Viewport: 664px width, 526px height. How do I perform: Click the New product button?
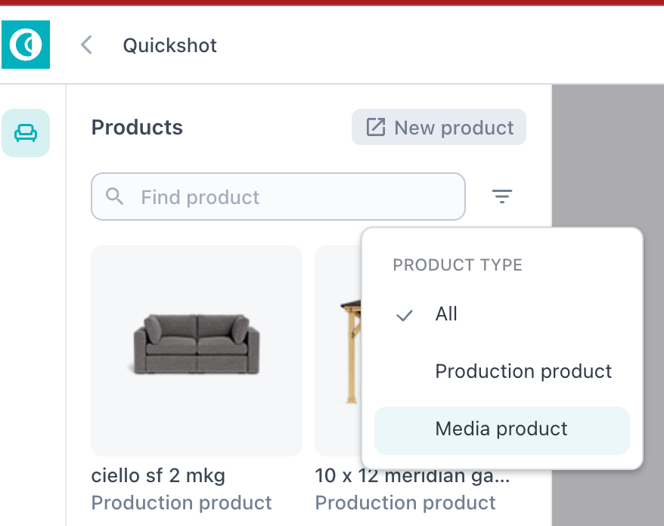(x=439, y=127)
